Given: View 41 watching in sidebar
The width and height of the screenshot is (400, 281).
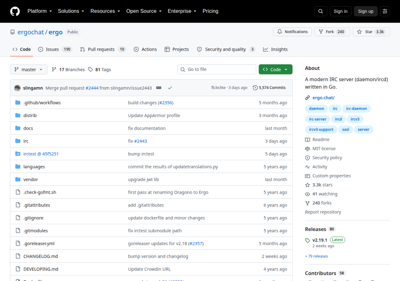Looking at the screenshot, I should pos(321,194).
